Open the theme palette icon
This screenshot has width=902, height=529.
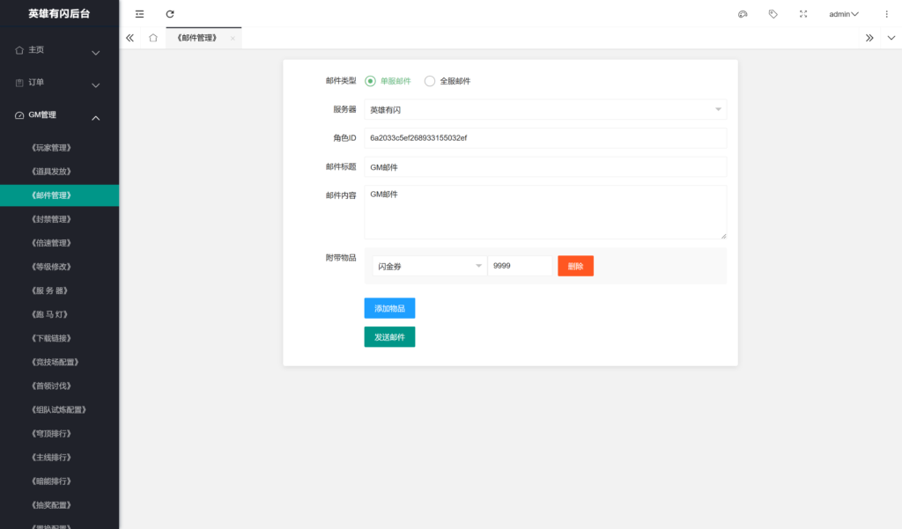pos(743,14)
